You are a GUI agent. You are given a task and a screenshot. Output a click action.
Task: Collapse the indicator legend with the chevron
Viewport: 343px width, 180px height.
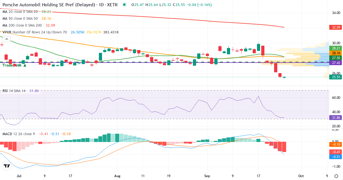coord(7,39)
